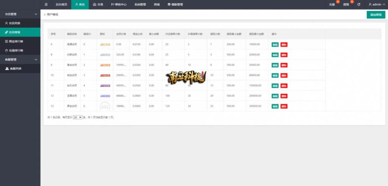The image size is (388, 186).
Task: Click the green 添加等级 button
Action: (x=376, y=15)
